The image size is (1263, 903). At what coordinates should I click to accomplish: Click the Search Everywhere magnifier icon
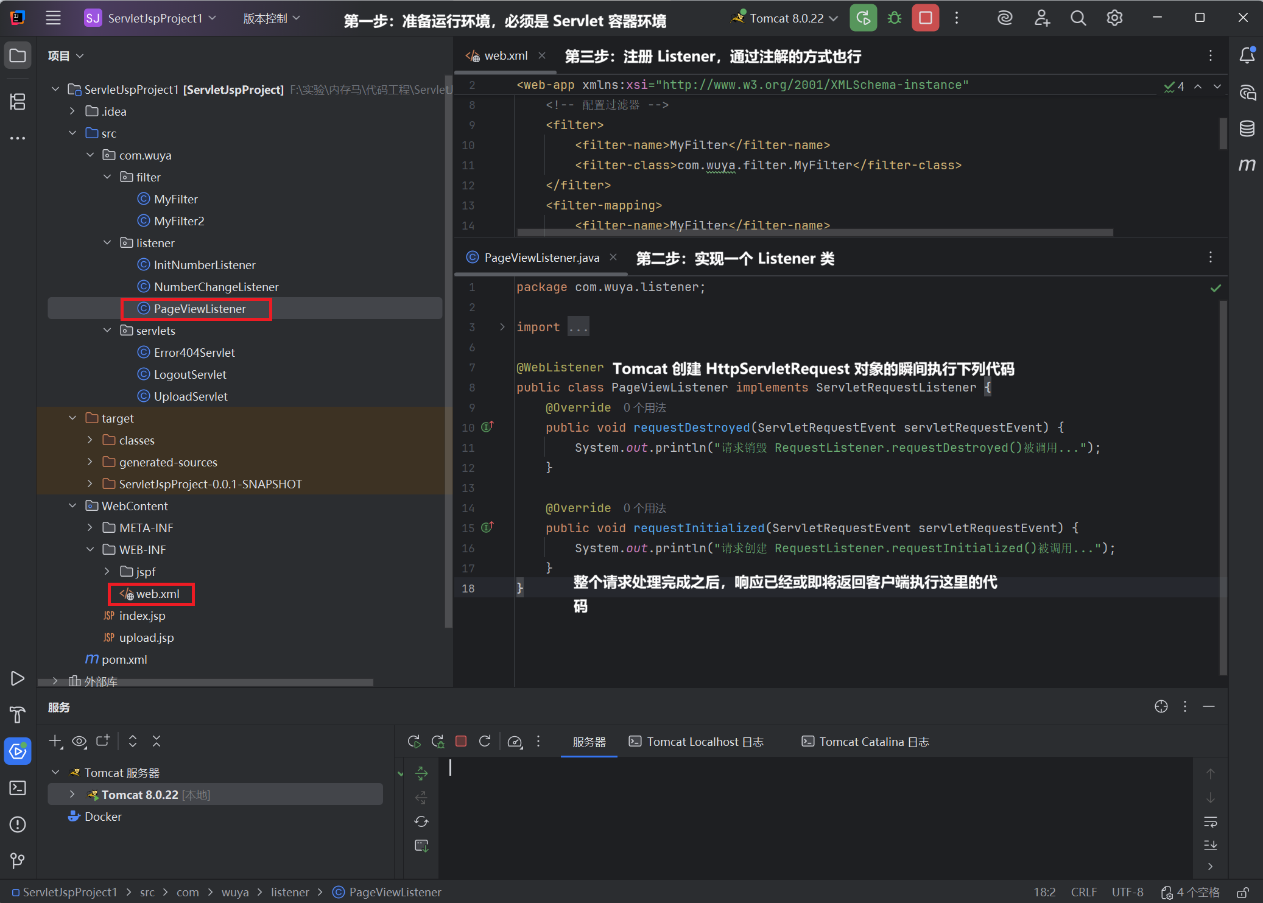[x=1078, y=18]
